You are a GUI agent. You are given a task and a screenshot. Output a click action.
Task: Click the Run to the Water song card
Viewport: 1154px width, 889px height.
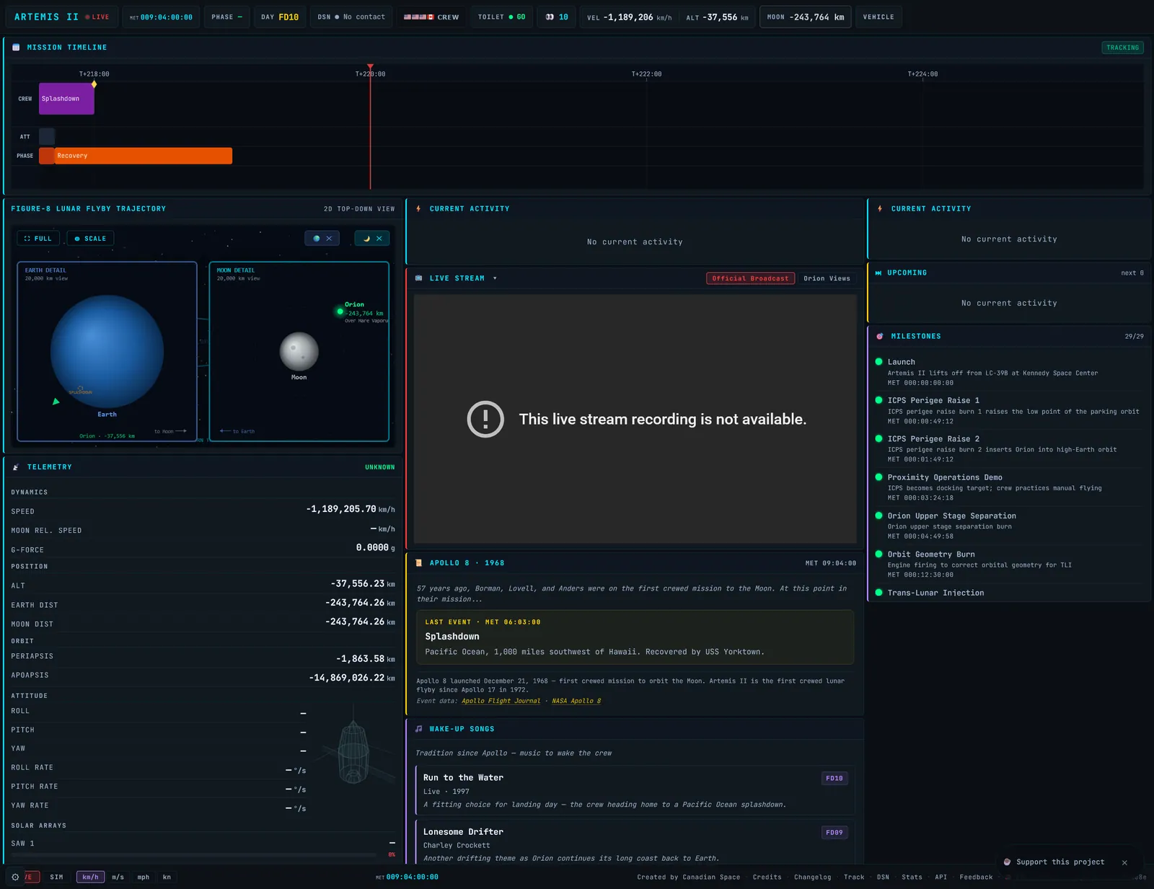[x=635, y=790]
